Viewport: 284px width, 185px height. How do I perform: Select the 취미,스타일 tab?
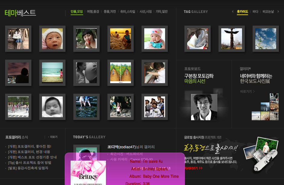click(128, 11)
